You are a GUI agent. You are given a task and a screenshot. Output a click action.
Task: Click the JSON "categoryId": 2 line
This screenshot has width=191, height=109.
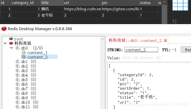coord(135,75)
